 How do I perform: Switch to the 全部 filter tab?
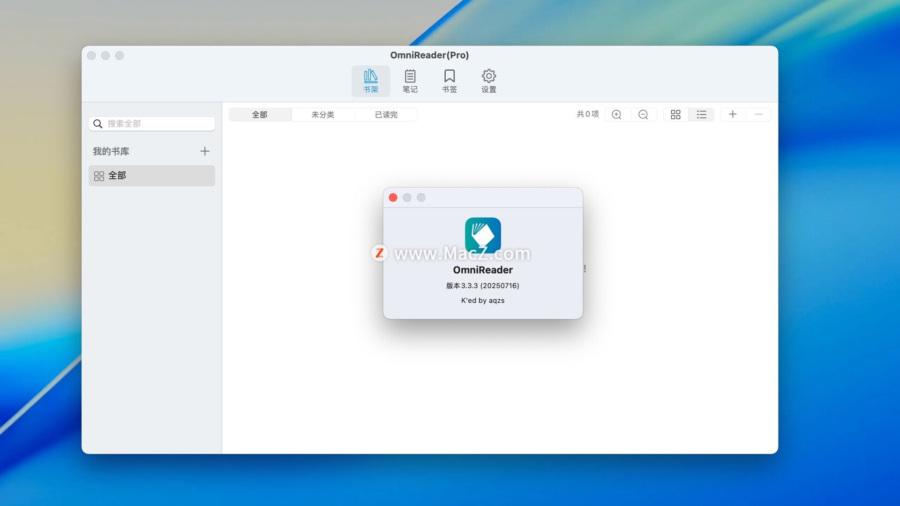[260, 114]
